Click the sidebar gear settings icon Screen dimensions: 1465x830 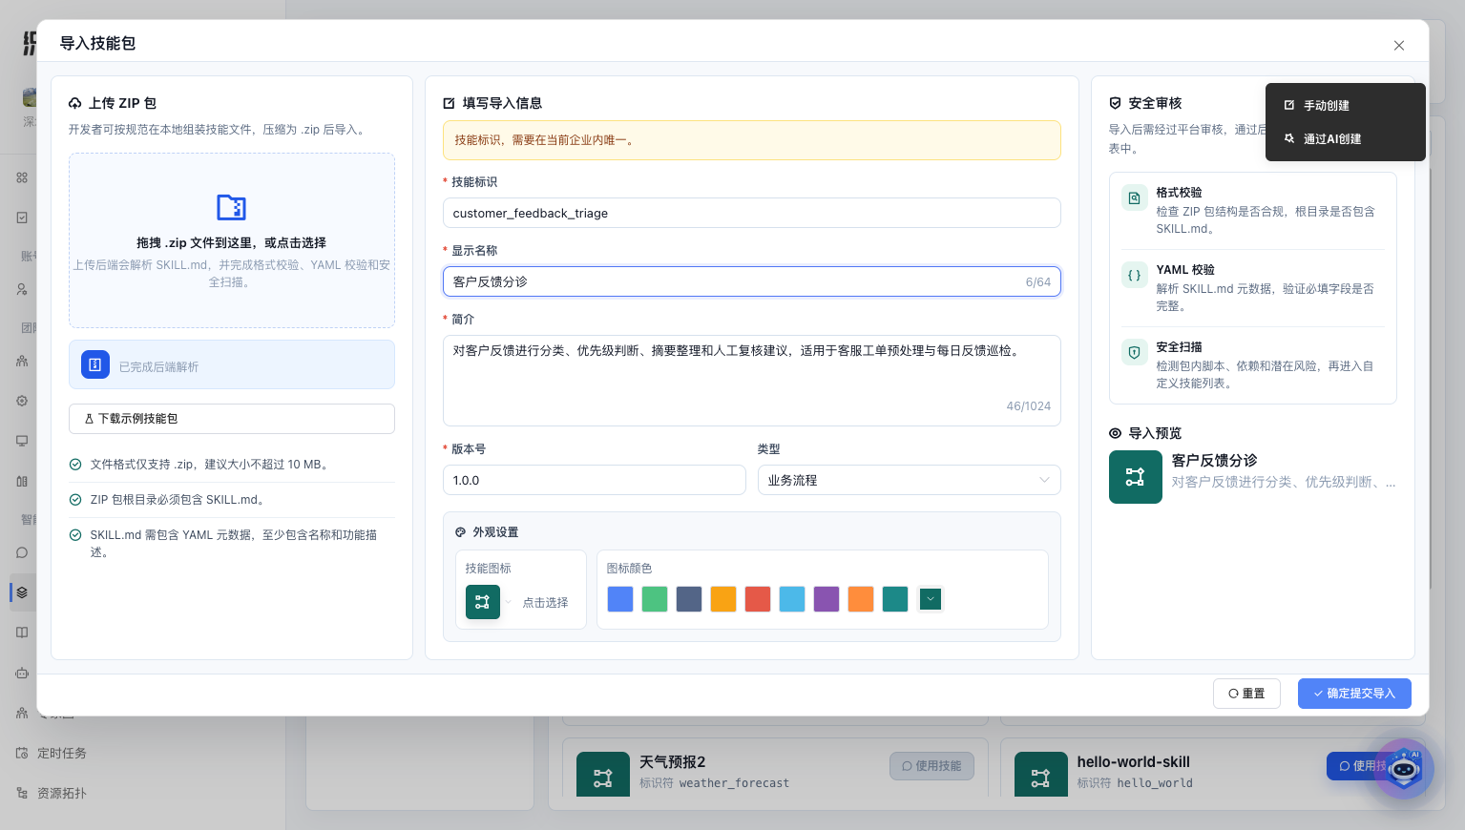click(22, 401)
